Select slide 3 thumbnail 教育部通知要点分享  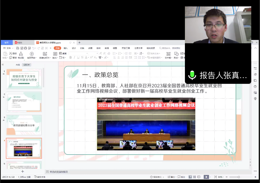[x=24, y=125]
